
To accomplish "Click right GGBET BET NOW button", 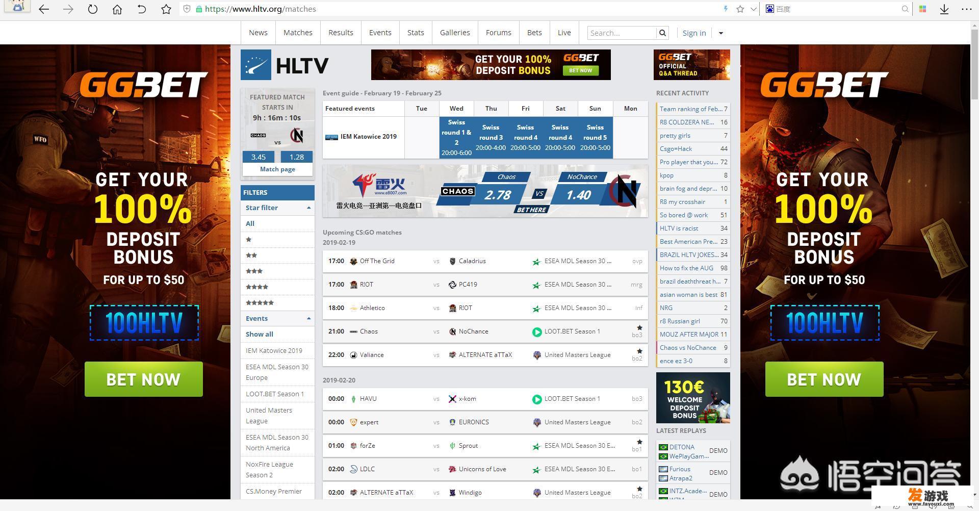I will tap(824, 379).
